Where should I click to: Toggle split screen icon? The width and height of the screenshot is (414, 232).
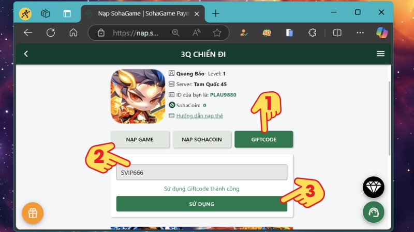(337, 32)
